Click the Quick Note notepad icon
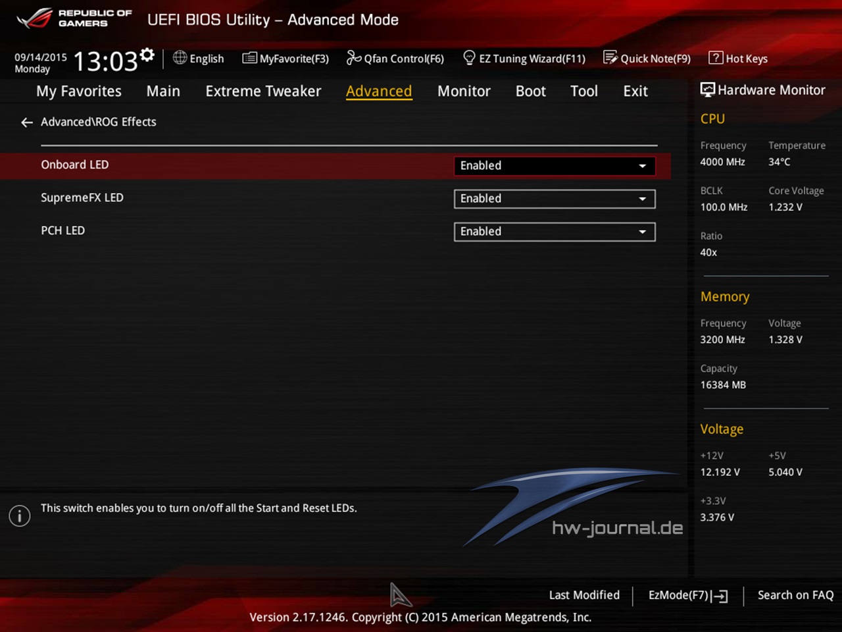 [610, 58]
